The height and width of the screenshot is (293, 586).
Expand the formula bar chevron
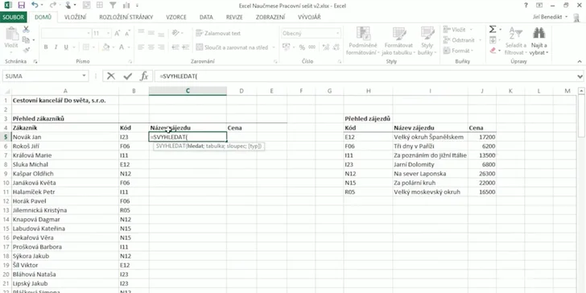pyautogui.click(x=580, y=76)
